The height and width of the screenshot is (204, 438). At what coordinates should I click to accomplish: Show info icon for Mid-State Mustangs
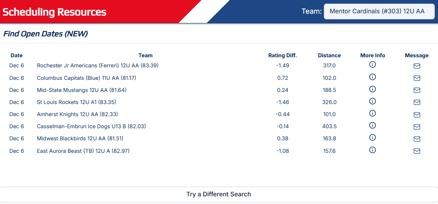(x=372, y=89)
